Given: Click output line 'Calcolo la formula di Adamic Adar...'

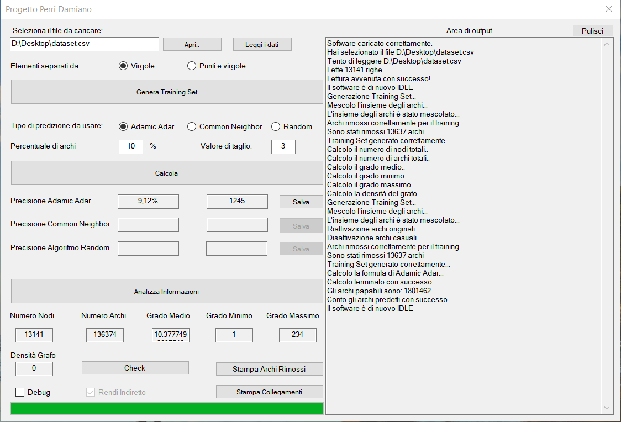Looking at the screenshot, I should pyautogui.click(x=385, y=273).
